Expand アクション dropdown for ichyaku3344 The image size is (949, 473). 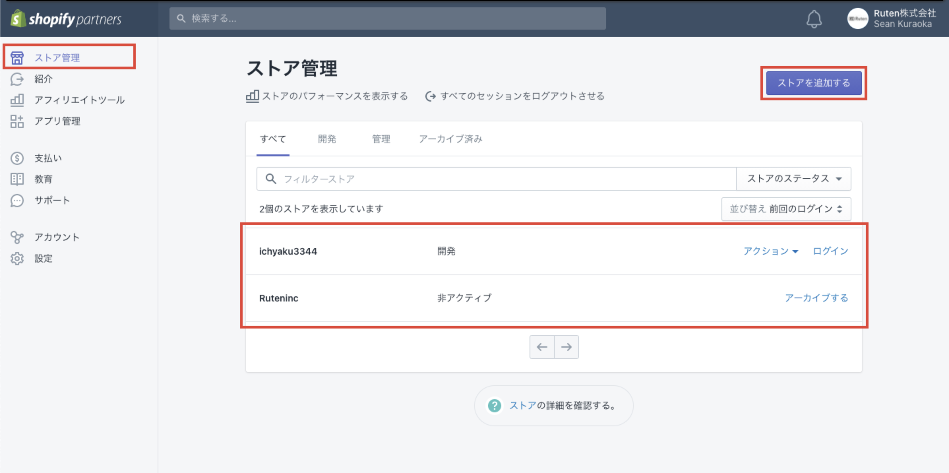[771, 251]
